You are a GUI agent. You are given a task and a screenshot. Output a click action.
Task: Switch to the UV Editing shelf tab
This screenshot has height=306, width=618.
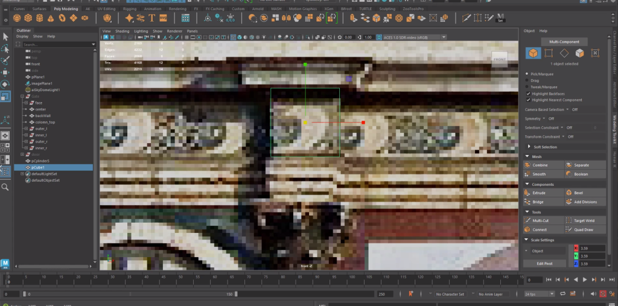click(106, 8)
